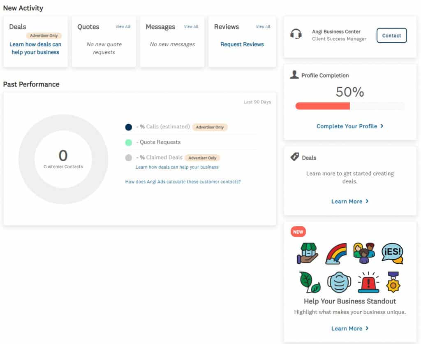Image resolution: width=421 pixels, height=344 pixels.
Task: Click the person icon beside Profile Completion
Action: pyautogui.click(x=294, y=75)
